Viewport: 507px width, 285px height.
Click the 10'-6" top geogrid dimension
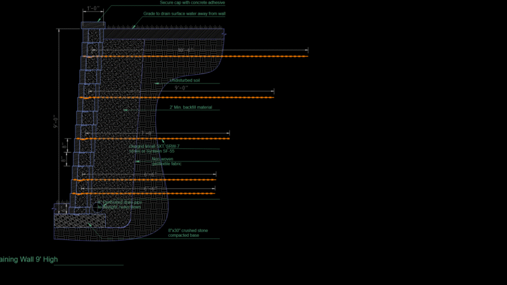pyautogui.click(x=185, y=50)
